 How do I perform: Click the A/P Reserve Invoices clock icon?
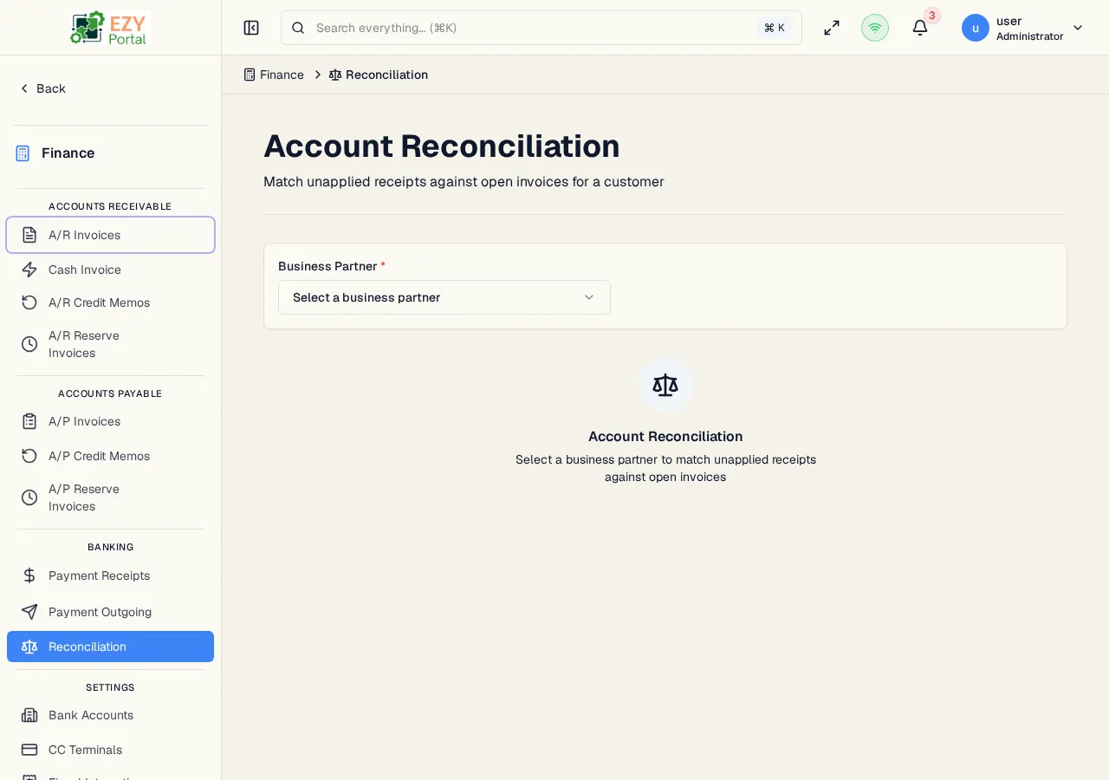[x=29, y=497]
